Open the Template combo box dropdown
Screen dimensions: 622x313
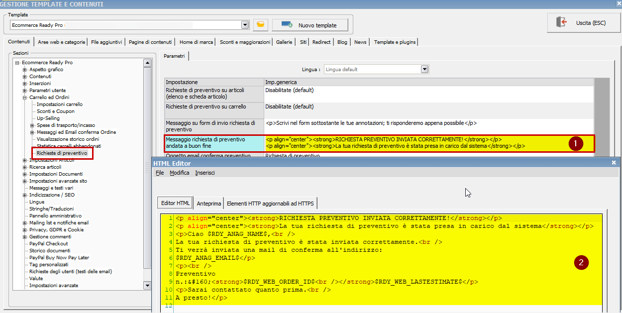(245, 25)
